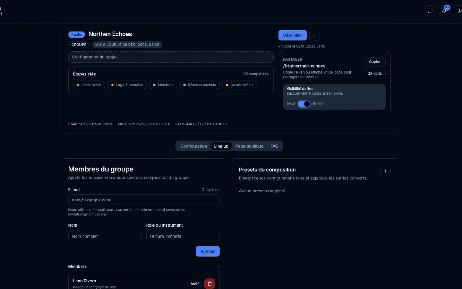462x289 pixels.
Task: Switch to the Configuration tab
Action: click(194, 146)
